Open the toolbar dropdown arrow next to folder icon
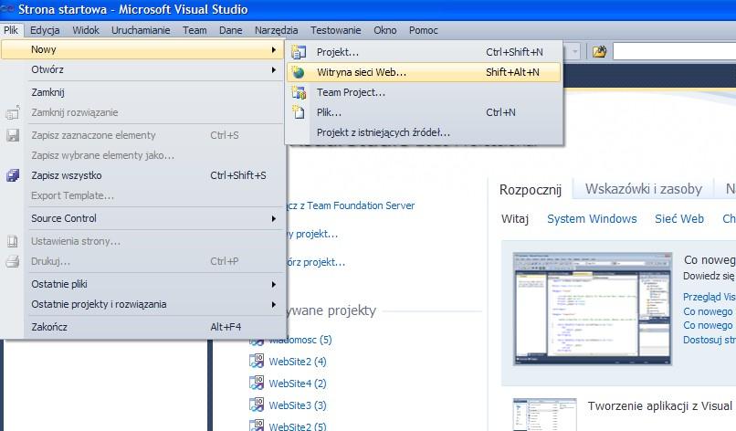The height and width of the screenshot is (431, 736). pyautogui.click(x=574, y=52)
